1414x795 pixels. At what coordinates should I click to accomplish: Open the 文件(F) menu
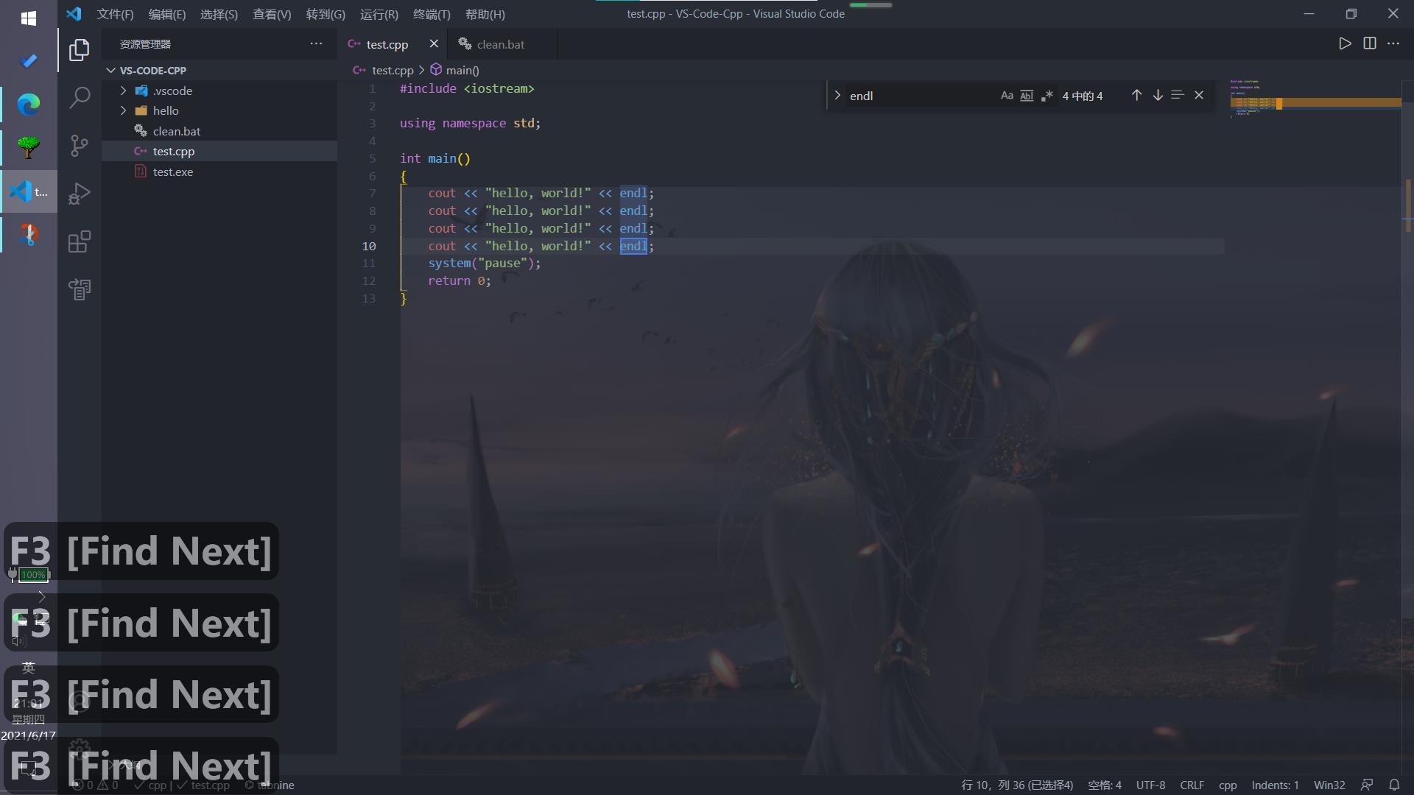[115, 14]
